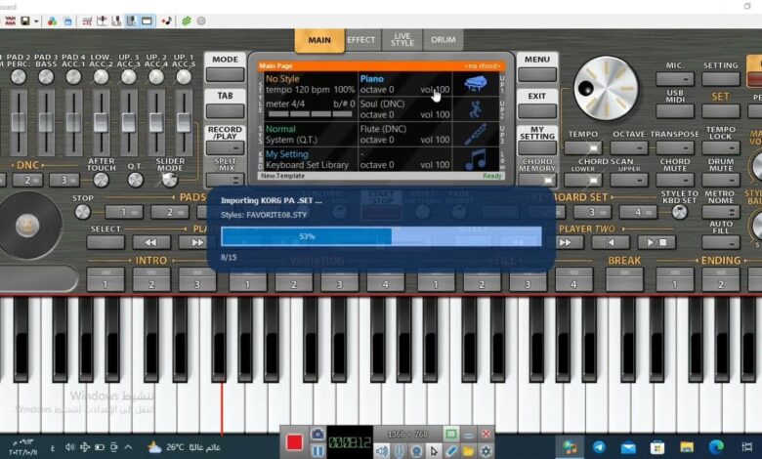Switch to the DRUM tab
Viewport: 762px width, 459px height.
click(444, 40)
